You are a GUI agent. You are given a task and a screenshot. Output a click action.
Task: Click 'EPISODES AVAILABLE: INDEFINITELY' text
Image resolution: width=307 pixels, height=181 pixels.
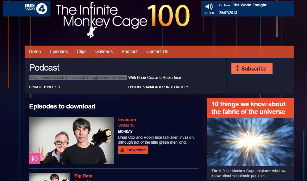pyautogui.click(x=158, y=87)
